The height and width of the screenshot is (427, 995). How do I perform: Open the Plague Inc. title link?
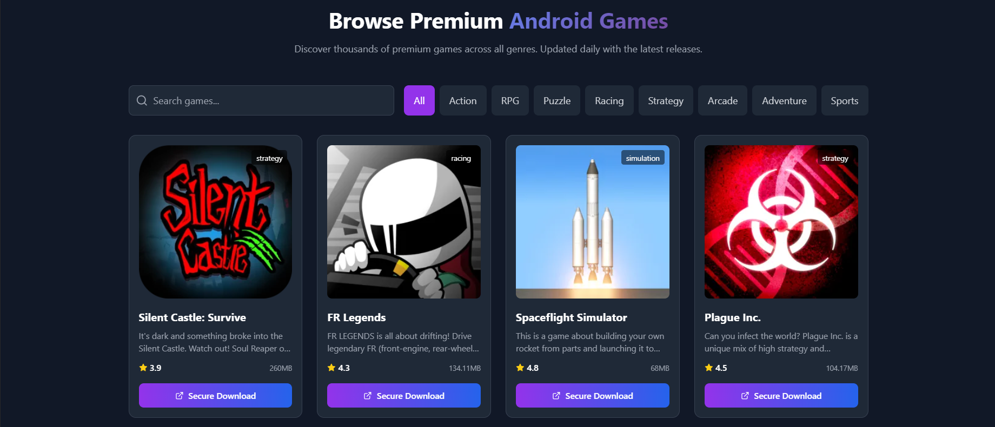pos(732,317)
